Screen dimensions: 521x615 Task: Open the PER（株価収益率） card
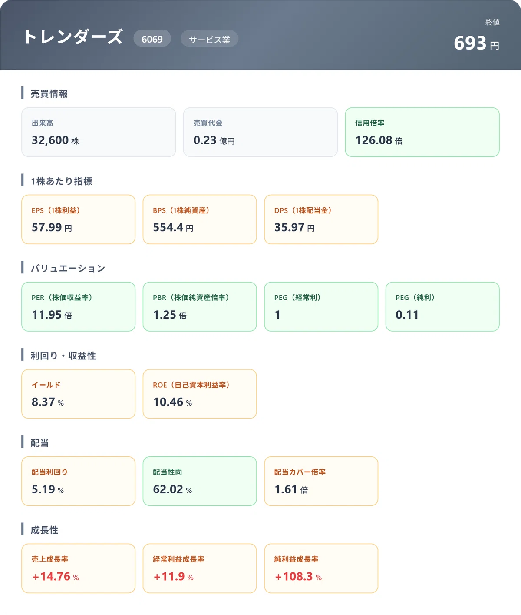[x=79, y=307]
